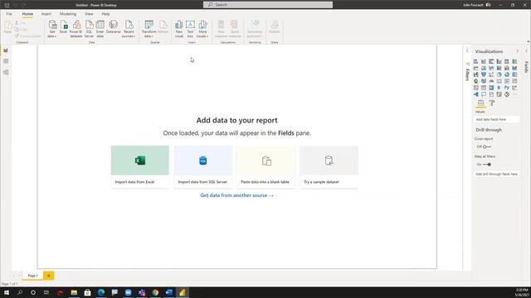Toggle the Cross-report switch
Image resolution: width=531 pixels, height=298 pixels.
click(487, 147)
